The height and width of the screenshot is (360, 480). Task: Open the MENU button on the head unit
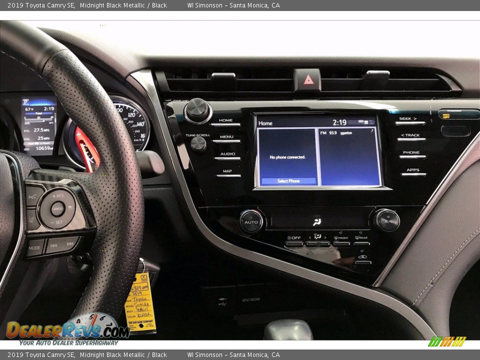pyautogui.click(x=227, y=138)
